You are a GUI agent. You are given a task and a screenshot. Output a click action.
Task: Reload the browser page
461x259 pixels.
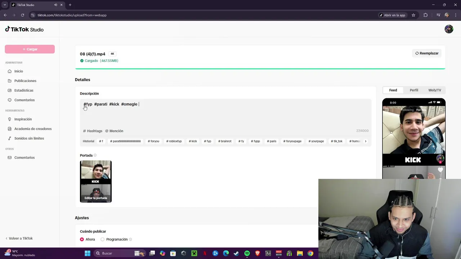(x=22, y=15)
